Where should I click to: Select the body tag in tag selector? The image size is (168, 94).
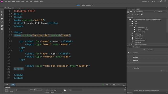(7, 85)
